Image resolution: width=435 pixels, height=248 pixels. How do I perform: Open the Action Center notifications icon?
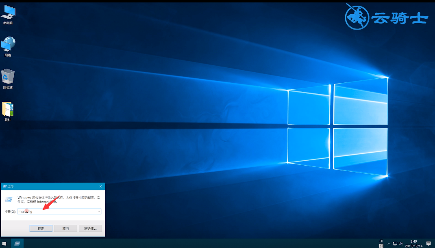coord(428,244)
